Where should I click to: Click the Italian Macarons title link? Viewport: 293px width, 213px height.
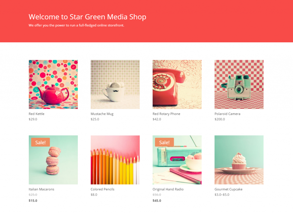(x=41, y=189)
